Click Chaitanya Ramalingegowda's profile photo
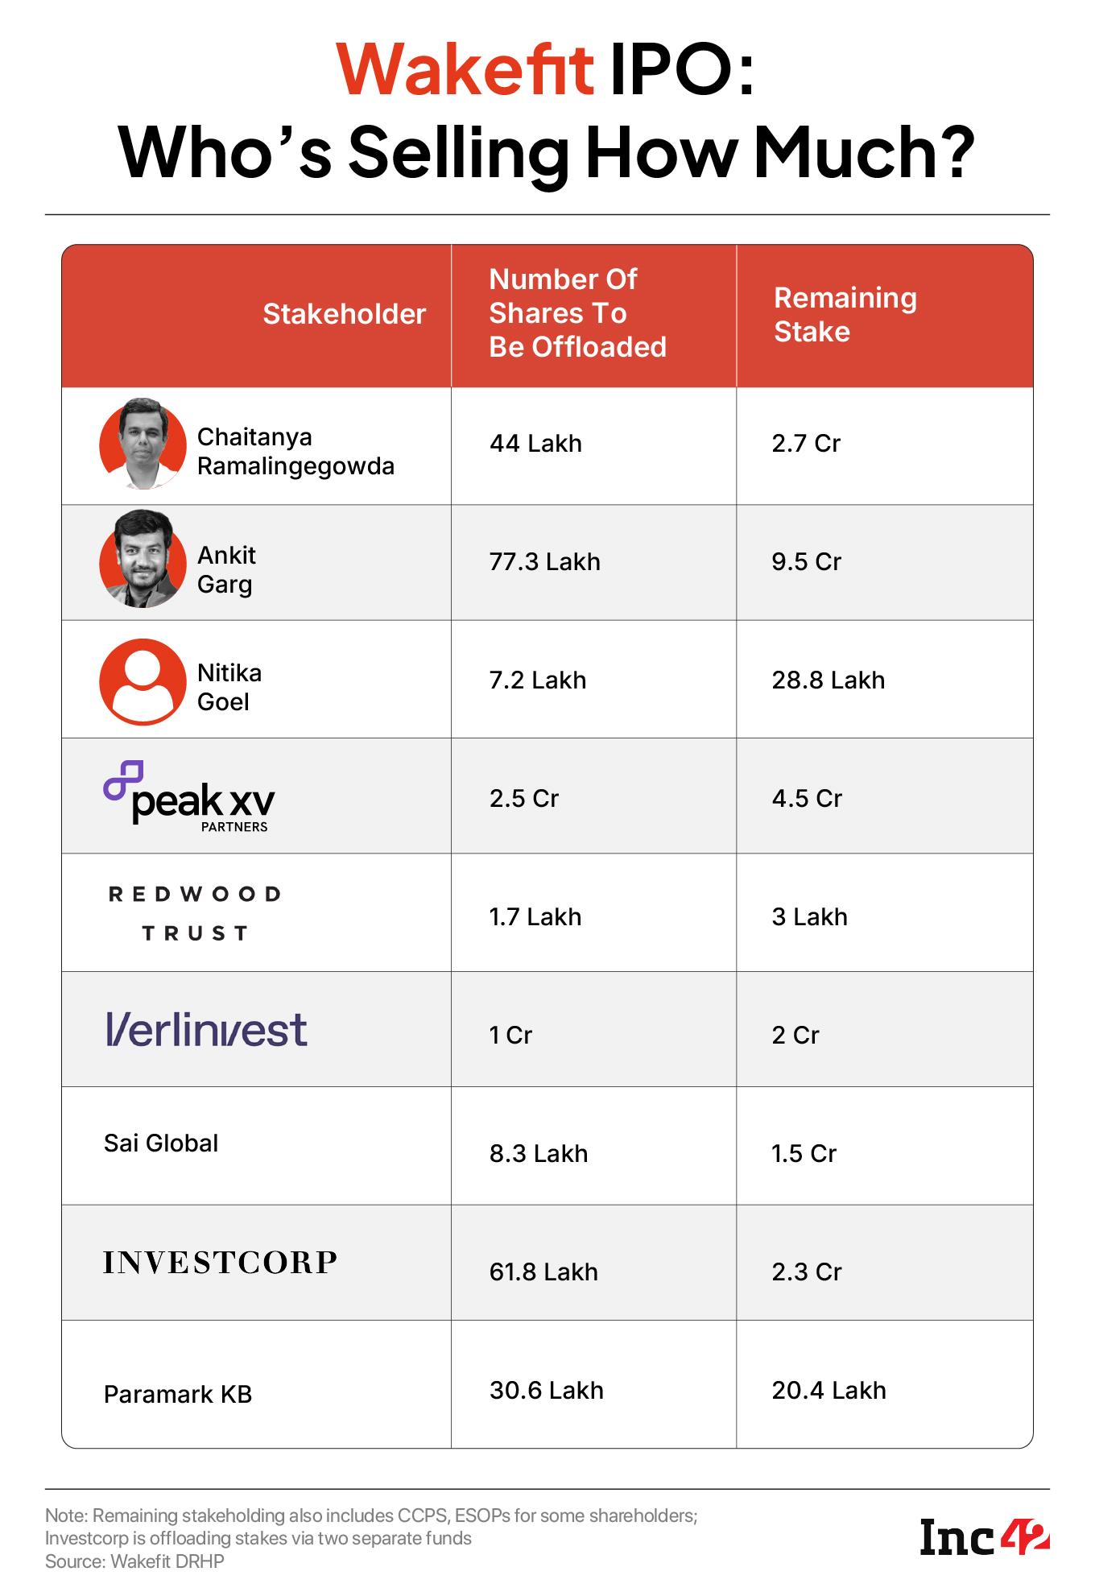The image size is (1095, 1592). (x=143, y=443)
